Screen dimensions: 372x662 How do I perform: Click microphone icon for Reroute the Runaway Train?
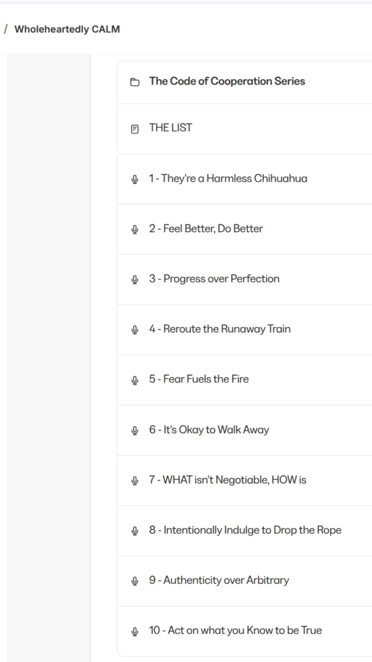point(135,330)
